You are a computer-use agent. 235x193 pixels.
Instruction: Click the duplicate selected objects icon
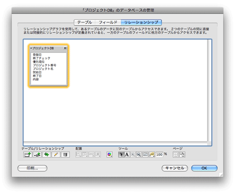(x=47, y=155)
